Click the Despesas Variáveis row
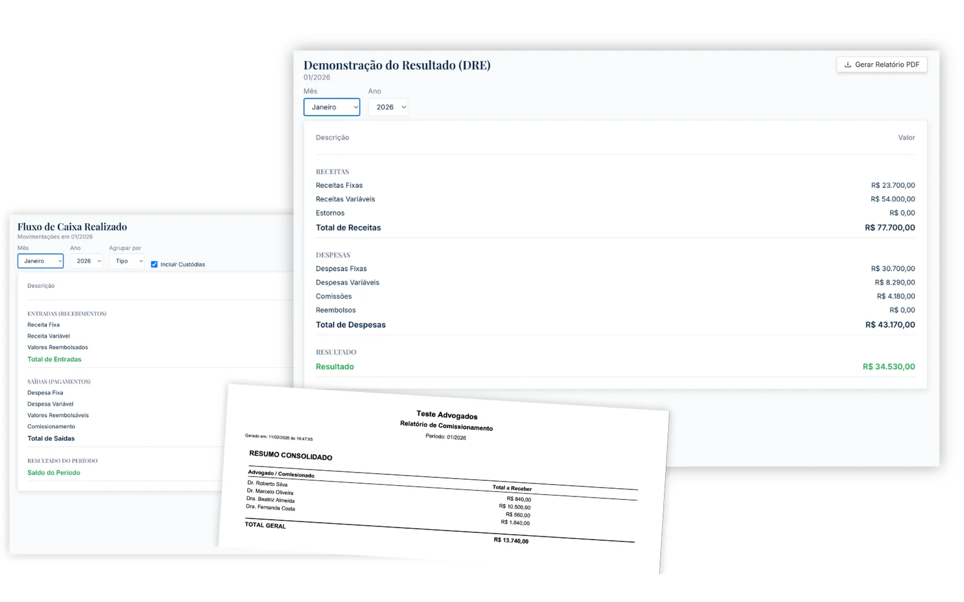This screenshot has width=964, height=602. click(615, 282)
